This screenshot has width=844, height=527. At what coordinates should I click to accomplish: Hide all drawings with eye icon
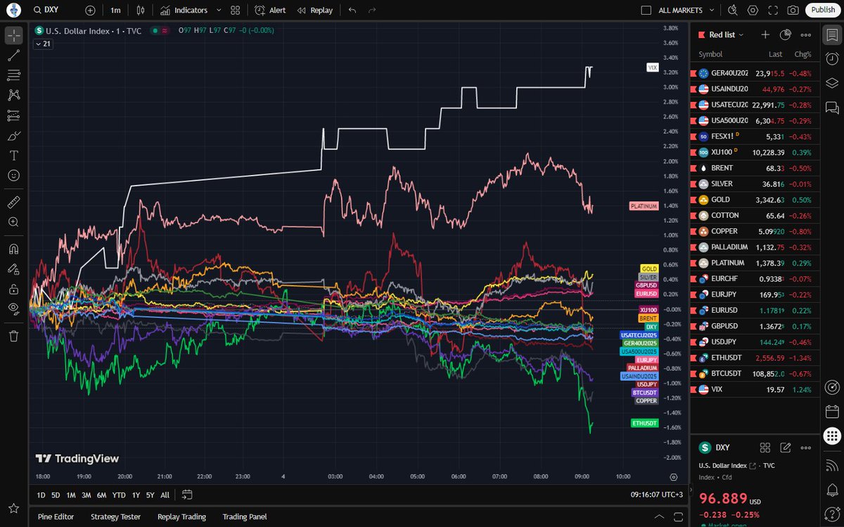(14, 308)
